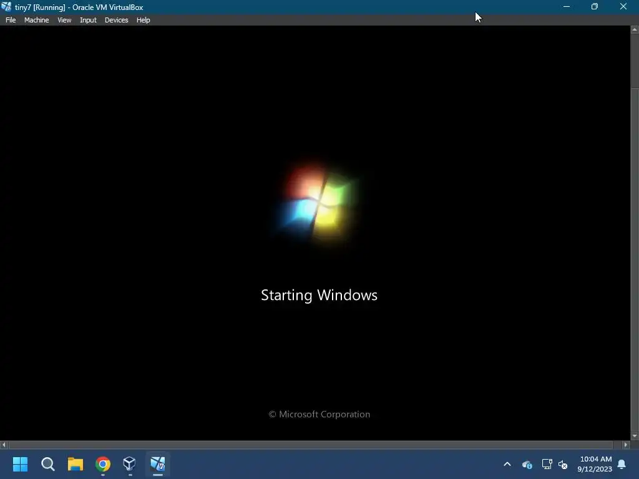639x479 pixels.
Task: Show hidden system tray icons
Action: pos(507,464)
